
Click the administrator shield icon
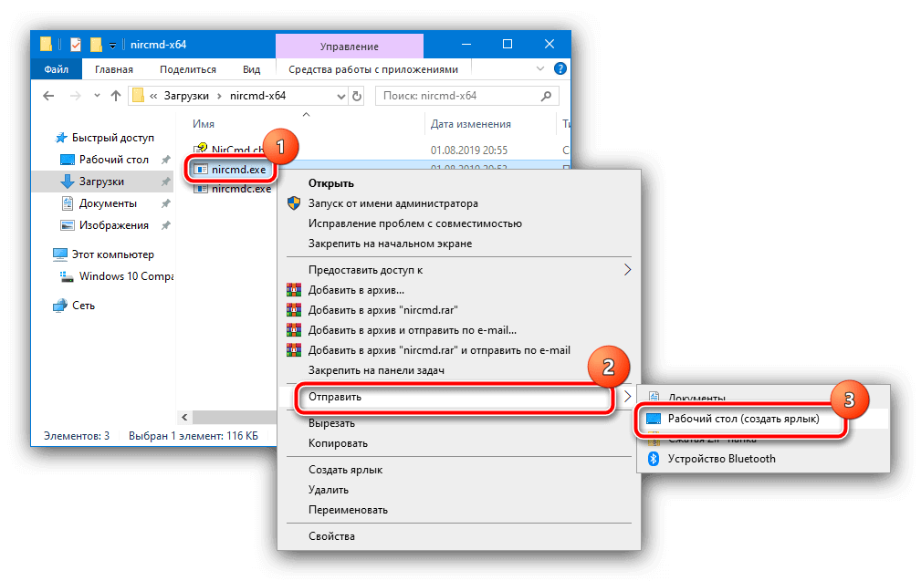coord(294,203)
